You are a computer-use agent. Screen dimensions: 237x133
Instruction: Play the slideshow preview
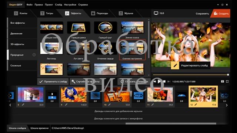tap(159, 81)
